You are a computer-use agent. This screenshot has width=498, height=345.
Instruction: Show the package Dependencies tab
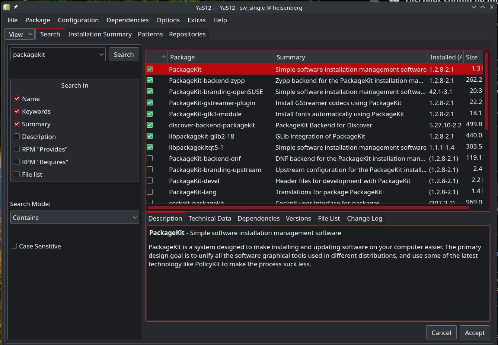click(258, 218)
